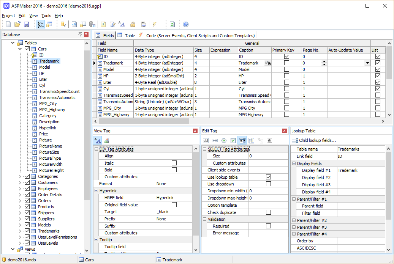This screenshot has height=264, width=394.
Task: Select the MPG_City field in tree
Action: (x=48, y=104)
